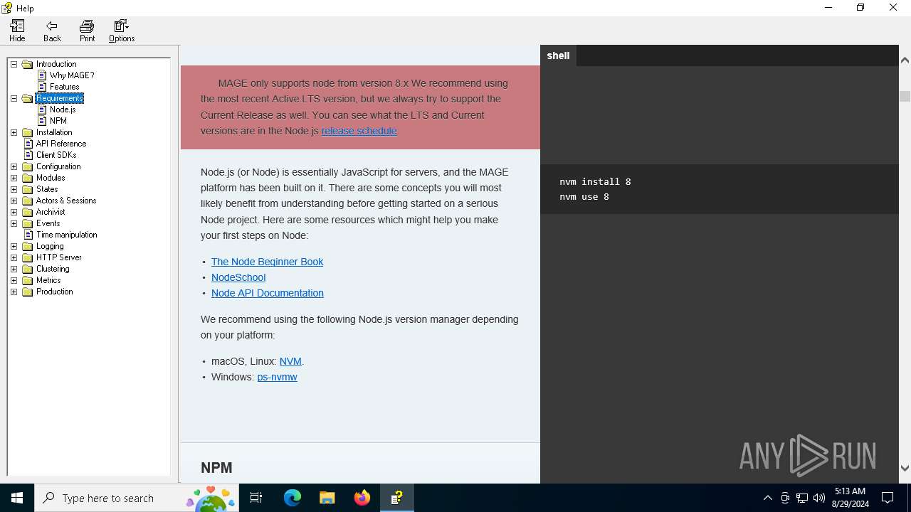911x512 pixels.
Task: Click the Windows Start button
Action: pos(17,498)
